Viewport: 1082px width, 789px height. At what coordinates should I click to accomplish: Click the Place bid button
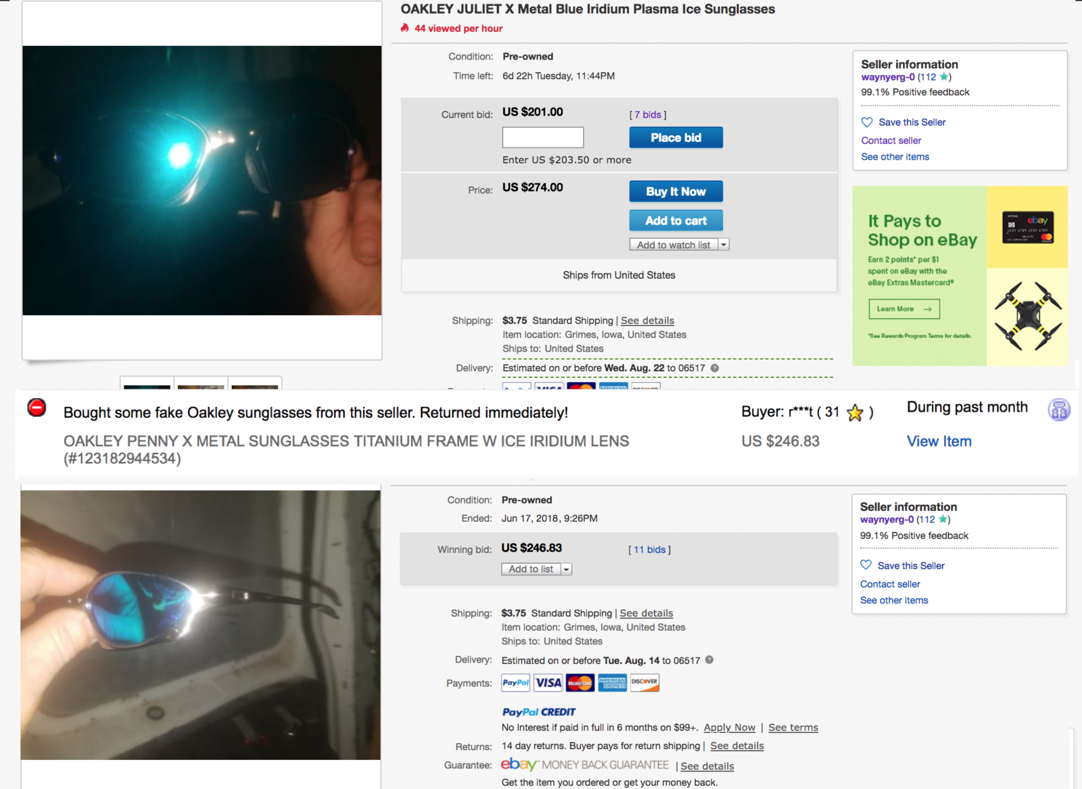point(676,137)
